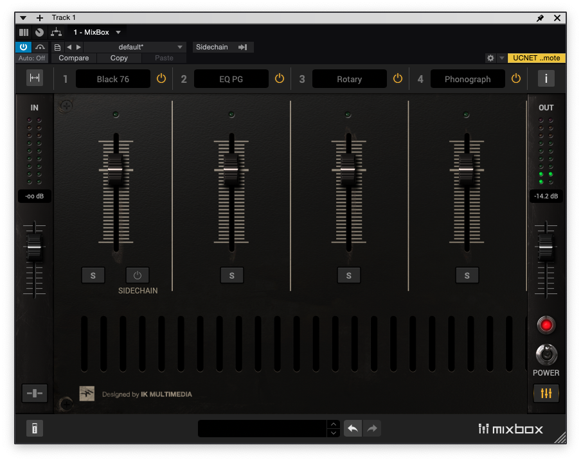Click the Compare button
This screenshot has height=461, width=581.
click(74, 58)
